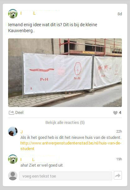Click the like count '4' beside the heart
Viewport: 130px width, 190px height.
pos(120,113)
